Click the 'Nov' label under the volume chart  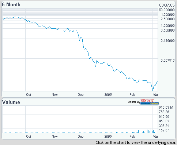(x=55, y=137)
